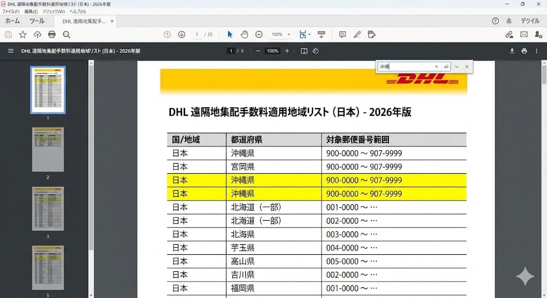Click the stamp/tag tool icon
Screen dimensions: 547x298
372,35
